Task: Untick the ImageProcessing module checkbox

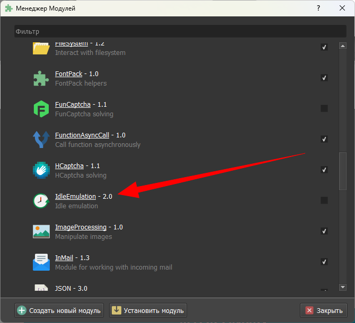Action: click(324, 232)
